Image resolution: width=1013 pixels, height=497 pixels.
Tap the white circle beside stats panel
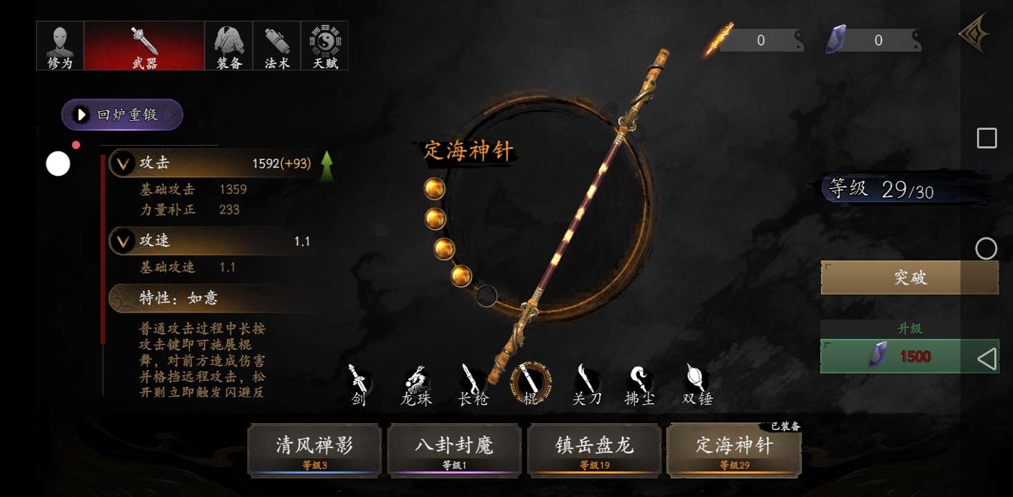(58, 164)
